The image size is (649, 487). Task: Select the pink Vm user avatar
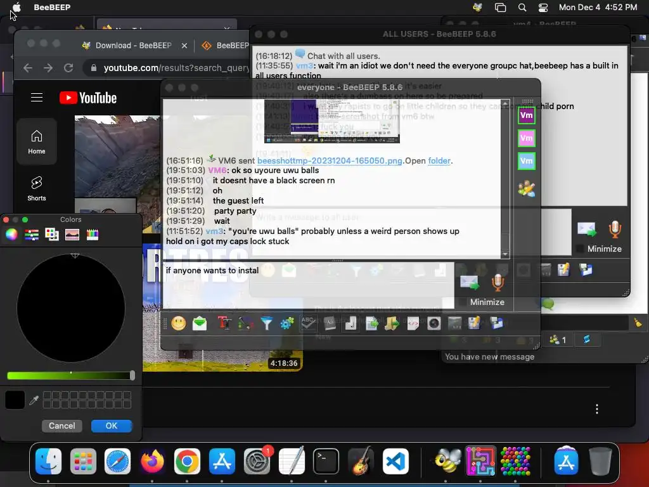(x=527, y=138)
